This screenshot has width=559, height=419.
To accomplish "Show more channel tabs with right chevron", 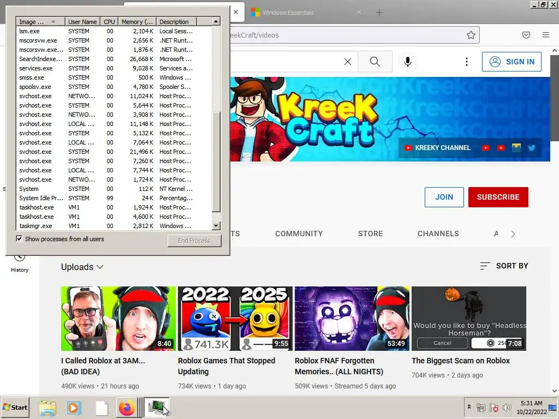I will point(513,234).
